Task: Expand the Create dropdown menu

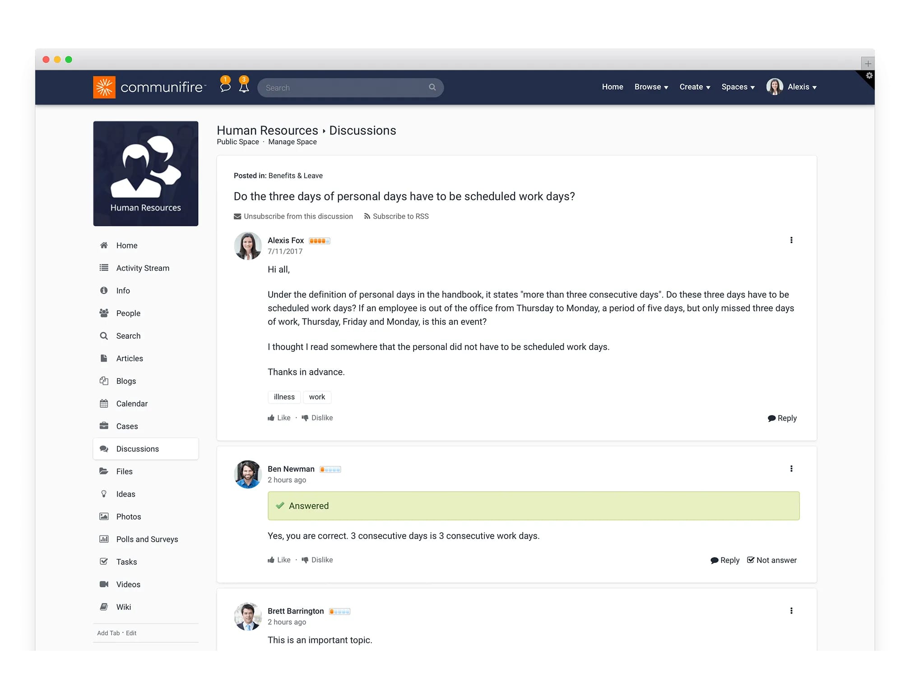Action: click(695, 87)
